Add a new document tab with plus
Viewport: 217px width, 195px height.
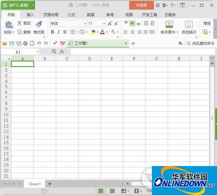point(133,43)
